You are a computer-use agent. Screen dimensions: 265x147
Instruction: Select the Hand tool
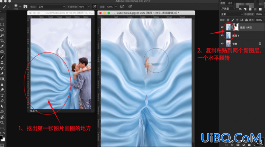point(2,117)
